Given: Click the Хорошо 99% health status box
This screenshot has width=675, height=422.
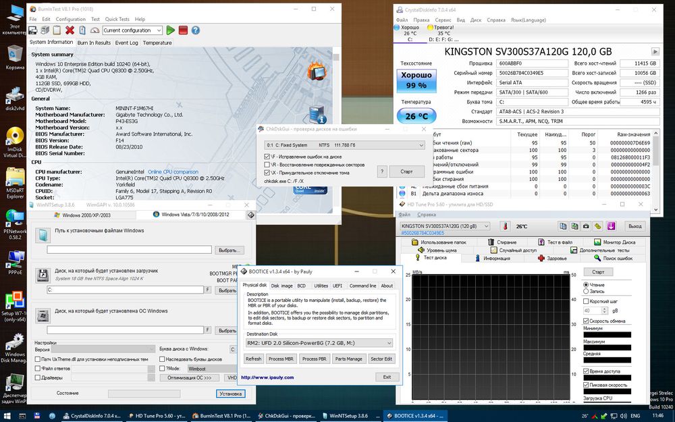Looking at the screenshot, I should point(416,80).
